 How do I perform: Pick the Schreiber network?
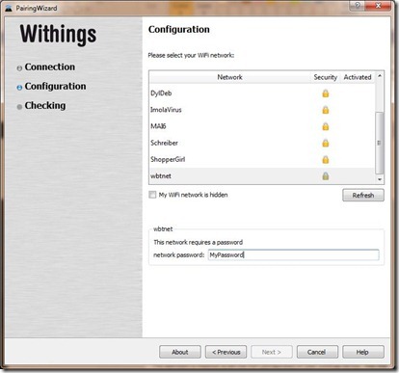[262, 143]
